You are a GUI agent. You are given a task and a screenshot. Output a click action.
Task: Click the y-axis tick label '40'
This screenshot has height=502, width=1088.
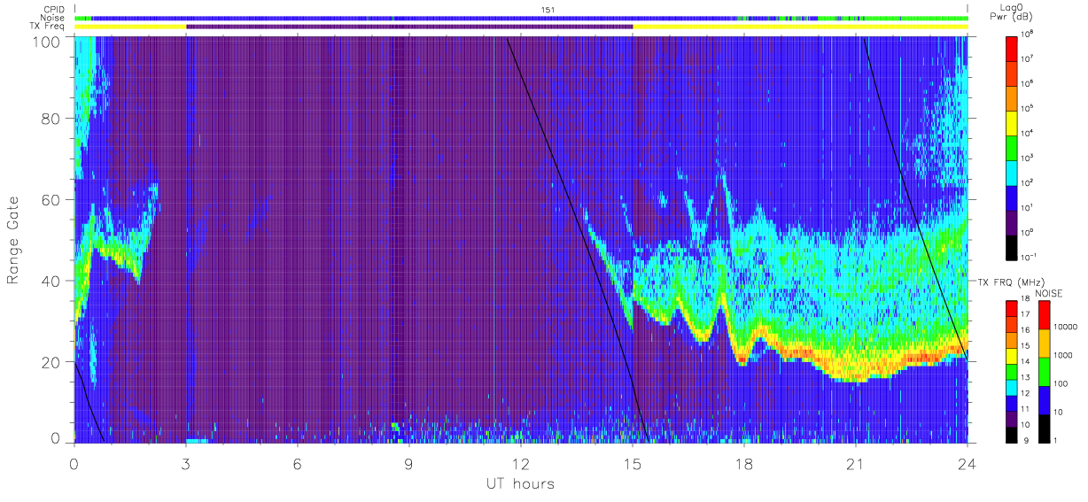pyautogui.click(x=51, y=282)
